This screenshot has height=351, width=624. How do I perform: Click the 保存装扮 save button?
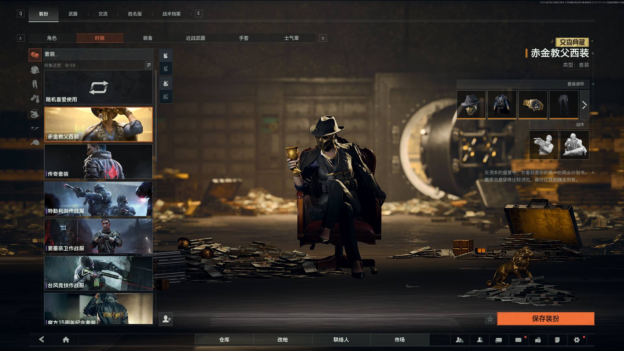545,319
